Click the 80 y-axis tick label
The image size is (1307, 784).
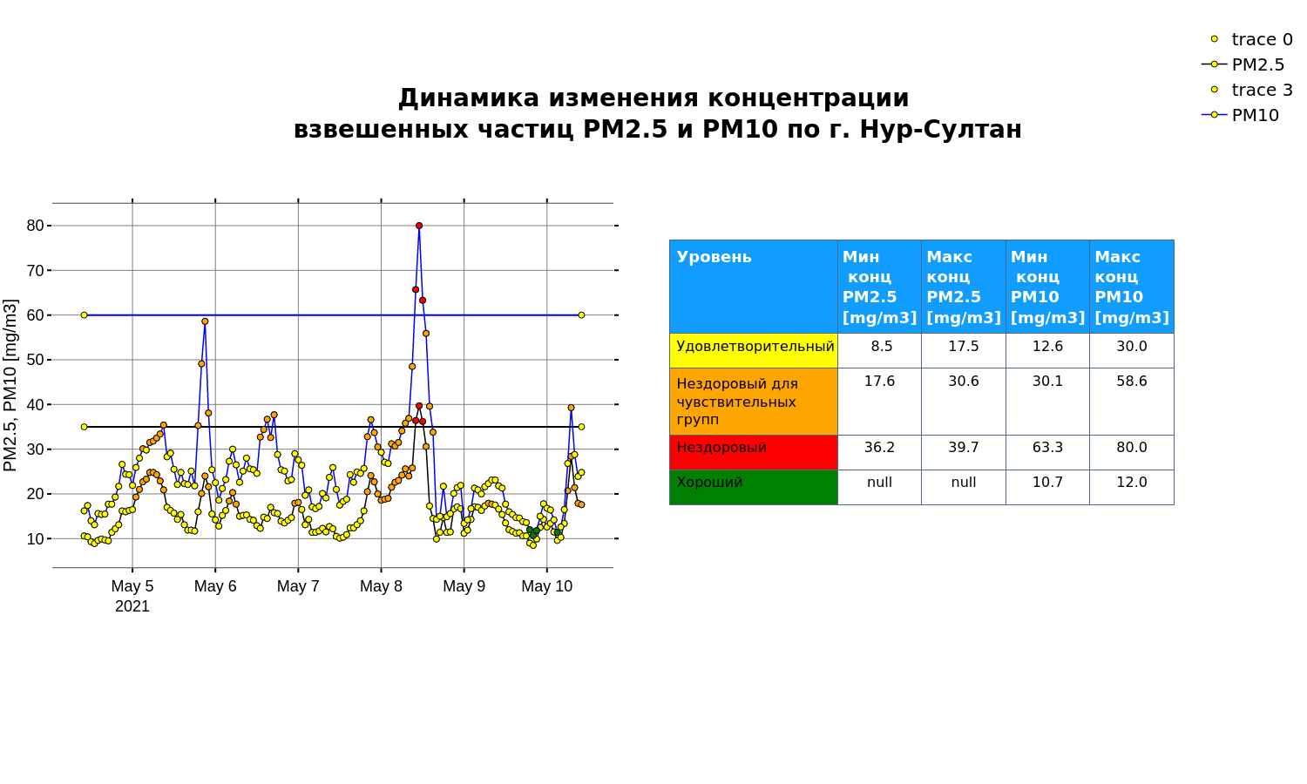pos(35,226)
